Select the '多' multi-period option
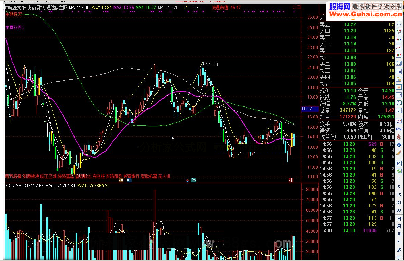The image size is (404, 261). tap(399, 250)
